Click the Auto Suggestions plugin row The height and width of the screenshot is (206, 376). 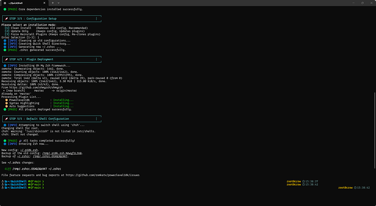[39, 106]
